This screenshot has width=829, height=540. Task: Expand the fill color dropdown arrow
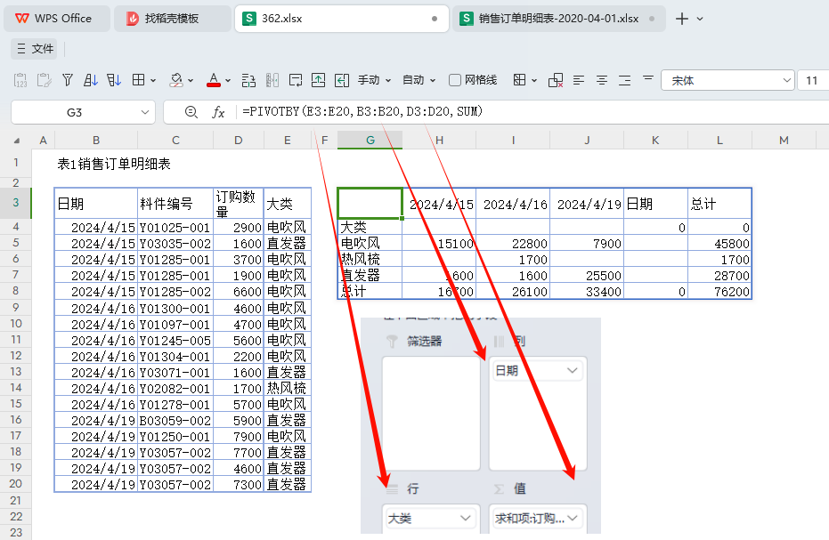tap(191, 81)
